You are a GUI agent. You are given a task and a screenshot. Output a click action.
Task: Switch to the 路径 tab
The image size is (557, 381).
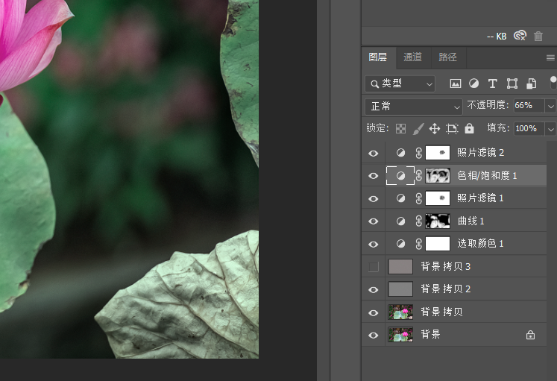coord(447,57)
